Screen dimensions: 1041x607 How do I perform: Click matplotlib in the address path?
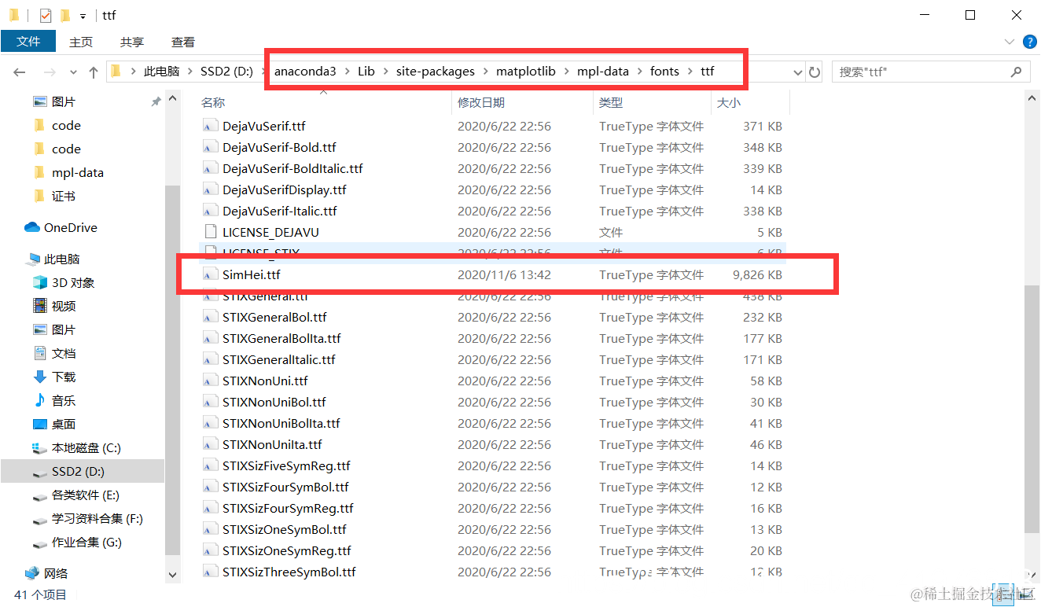[526, 71]
